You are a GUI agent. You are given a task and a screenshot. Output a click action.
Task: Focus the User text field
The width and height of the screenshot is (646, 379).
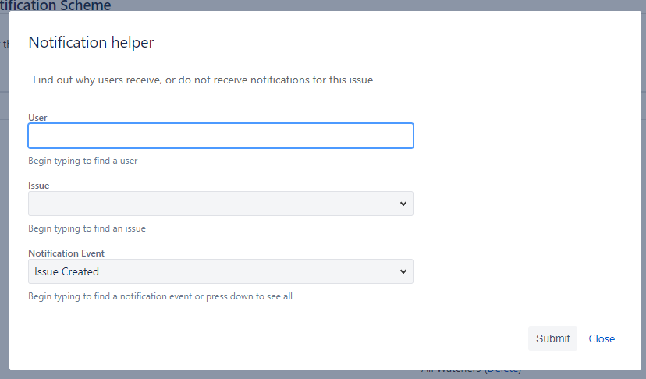pos(221,136)
